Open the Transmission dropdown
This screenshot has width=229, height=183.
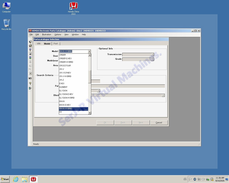pyautogui.click(x=152, y=55)
